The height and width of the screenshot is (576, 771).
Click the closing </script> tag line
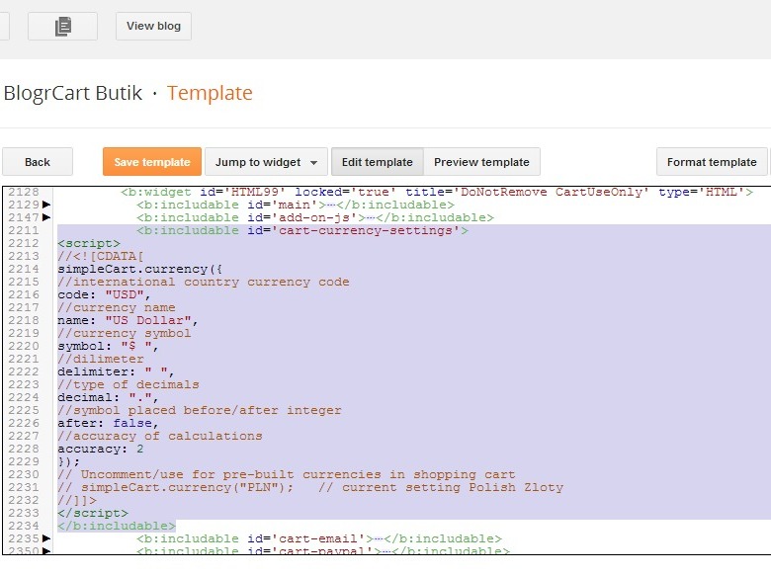pyautogui.click(x=93, y=513)
